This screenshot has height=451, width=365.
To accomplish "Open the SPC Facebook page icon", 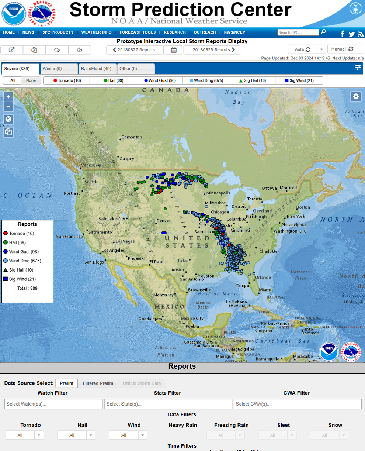I will [x=342, y=34].
